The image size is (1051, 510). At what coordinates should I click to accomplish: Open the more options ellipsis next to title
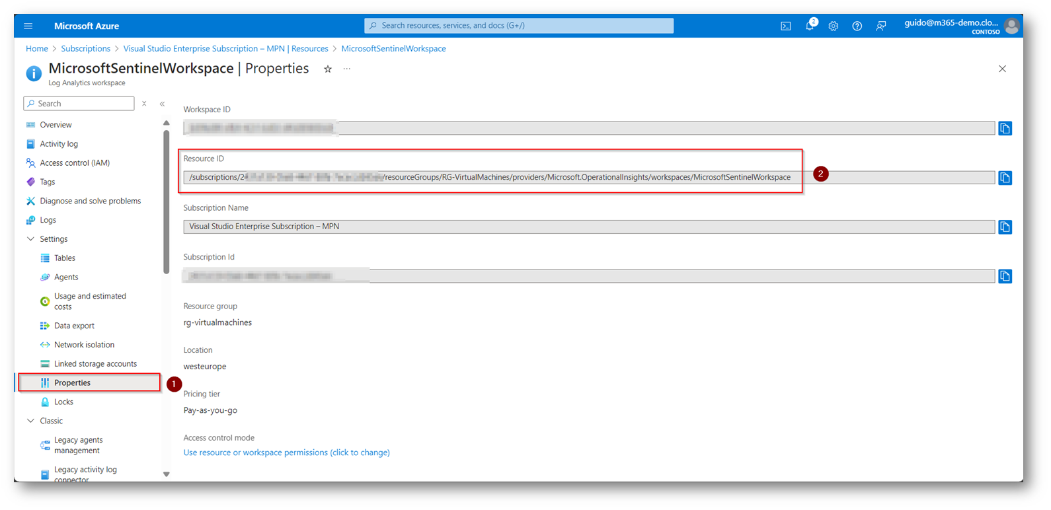click(347, 69)
